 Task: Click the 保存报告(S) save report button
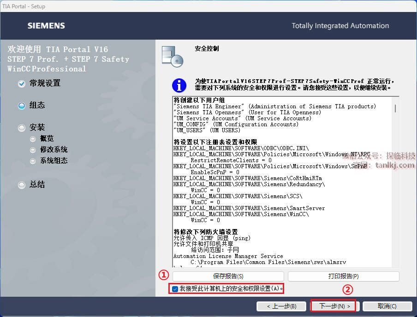click(228, 276)
